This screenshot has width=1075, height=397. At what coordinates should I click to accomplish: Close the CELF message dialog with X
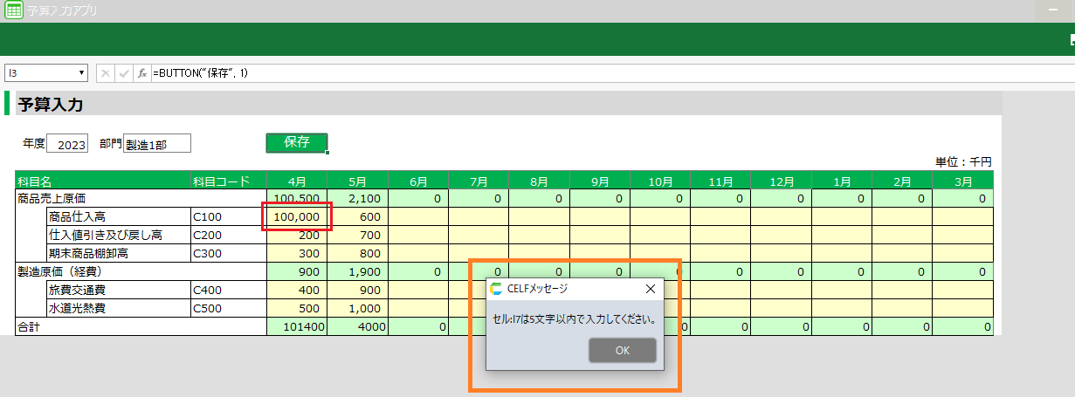click(650, 289)
